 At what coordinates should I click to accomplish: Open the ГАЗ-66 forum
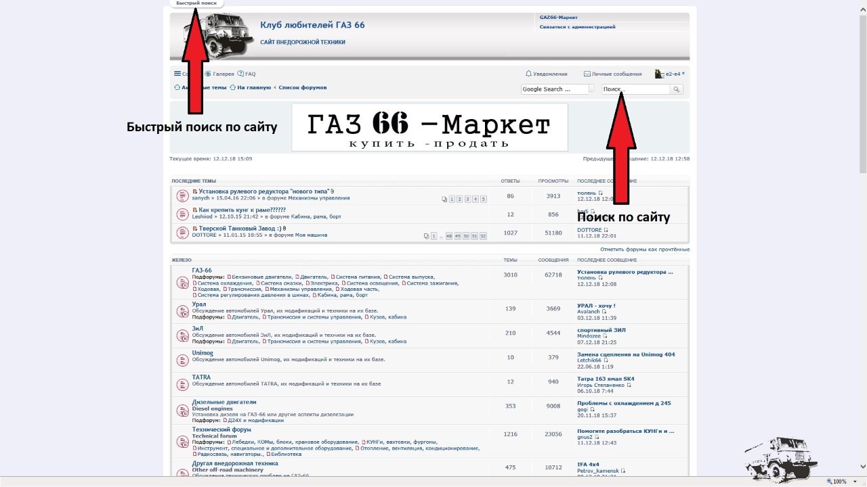point(202,271)
